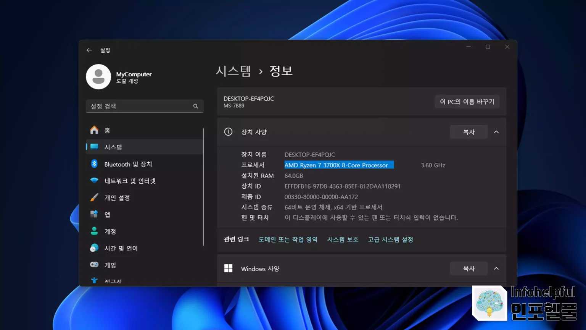Click the 시간 및 언어 clock icon
Image resolution: width=586 pixels, height=330 pixels.
(x=94, y=248)
